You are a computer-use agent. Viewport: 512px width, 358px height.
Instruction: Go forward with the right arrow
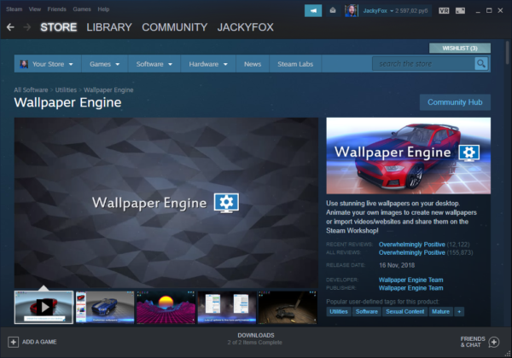27,27
